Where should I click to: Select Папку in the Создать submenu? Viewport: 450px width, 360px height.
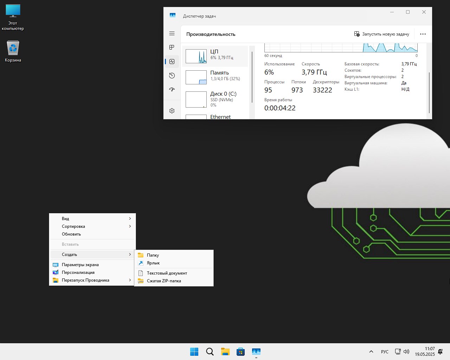[153, 255]
